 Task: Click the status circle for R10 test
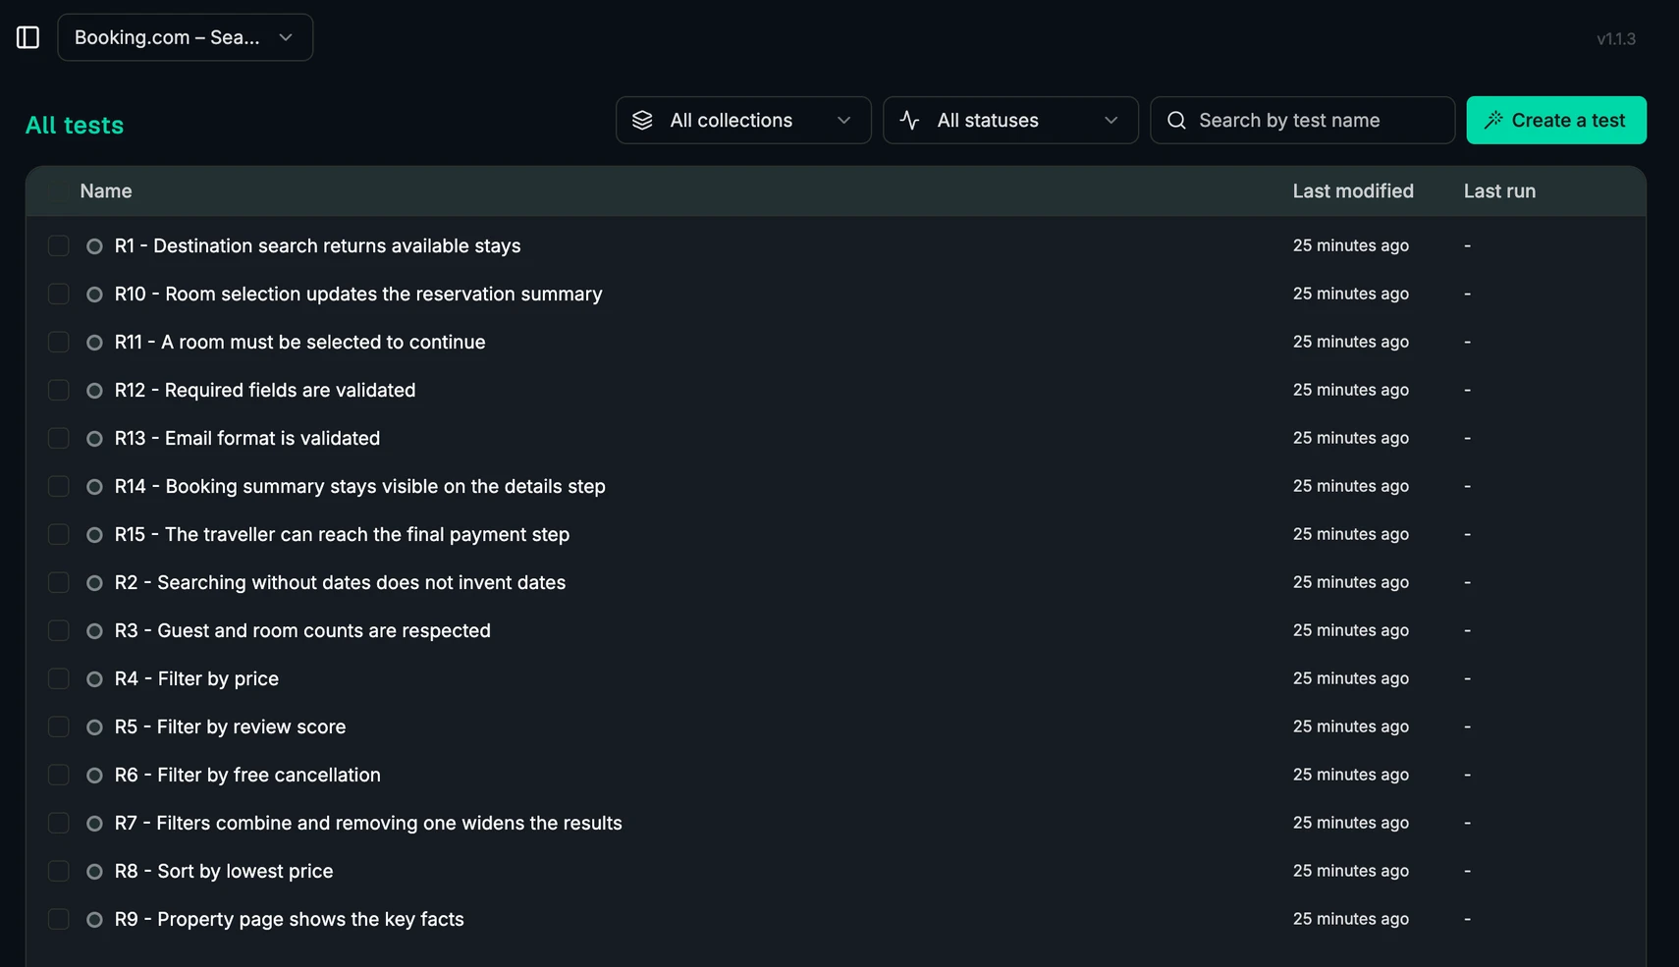(94, 295)
